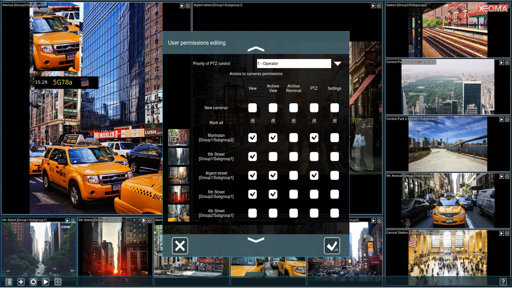Screen dimensions: 512x288
Task: Open Central Park 2 camera view
Action: coord(447,143)
